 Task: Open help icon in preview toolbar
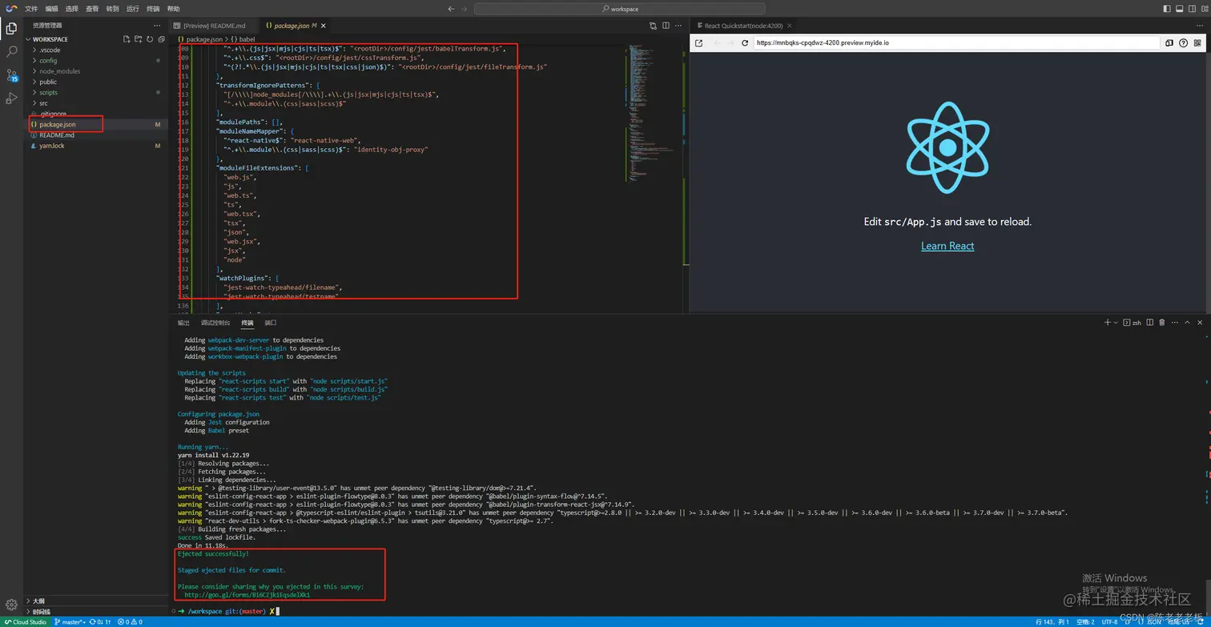(x=1183, y=43)
